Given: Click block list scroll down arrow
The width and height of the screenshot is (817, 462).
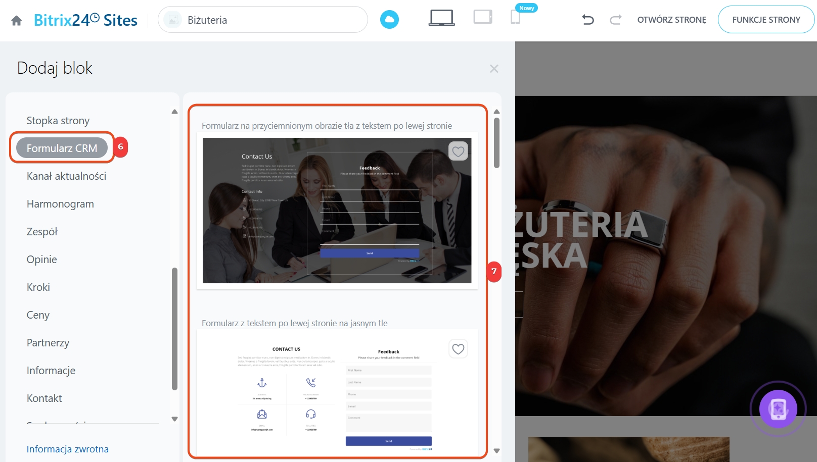Looking at the screenshot, I should click(496, 451).
